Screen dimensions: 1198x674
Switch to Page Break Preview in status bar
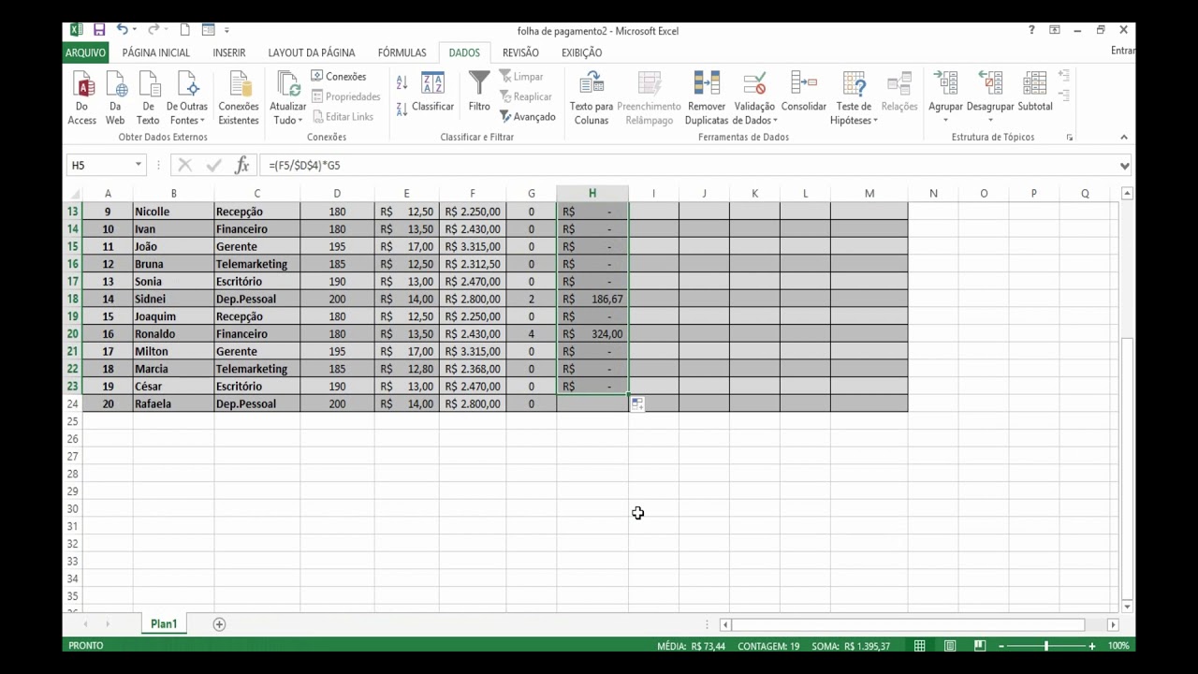(x=980, y=646)
